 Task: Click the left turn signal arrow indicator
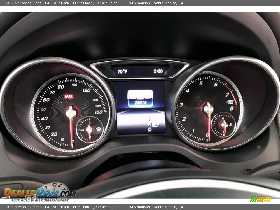coord(102,68)
